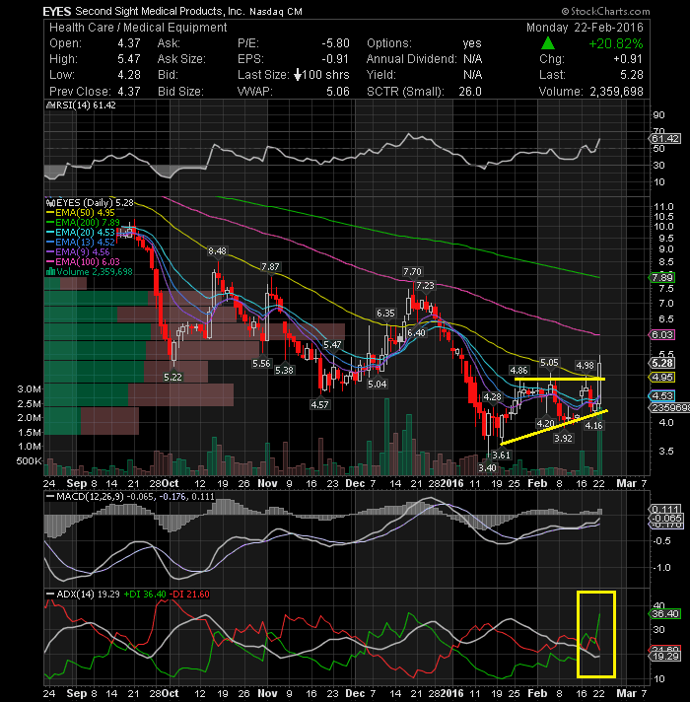Click the P/E value -5.80
Image resolution: width=690 pixels, height=702 pixels.
click(335, 43)
